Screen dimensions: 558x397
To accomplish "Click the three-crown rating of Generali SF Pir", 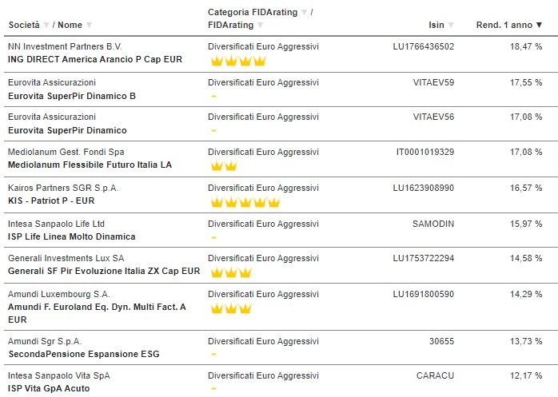I will [x=231, y=272].
